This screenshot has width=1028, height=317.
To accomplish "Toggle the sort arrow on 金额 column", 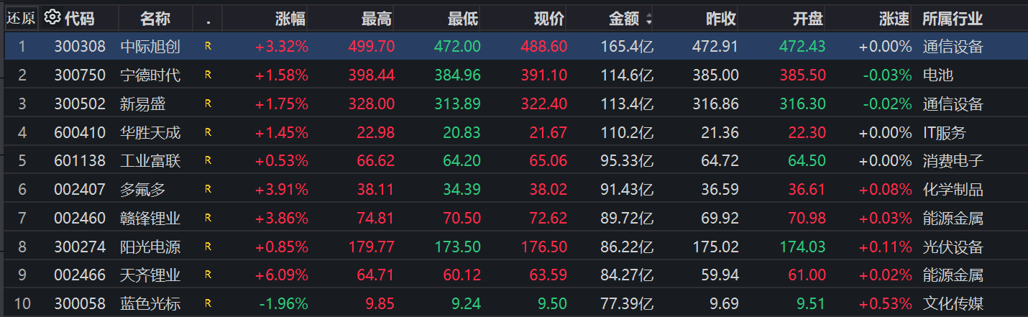I will click(x=650, y=19).
